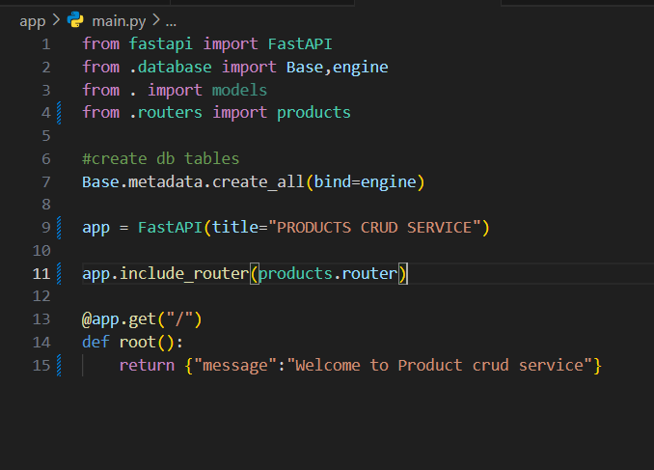Click the Python file icon in breadcrumb
The height and width of the screenshot is (470, 654).
tap(75, 20)
